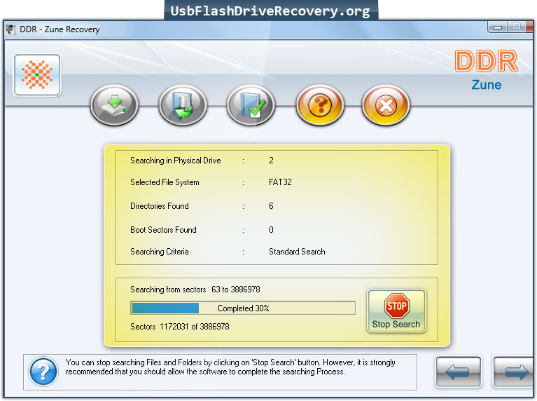
Task: Click the 'Searching Criteria' label
Action: tap(159, 252)
